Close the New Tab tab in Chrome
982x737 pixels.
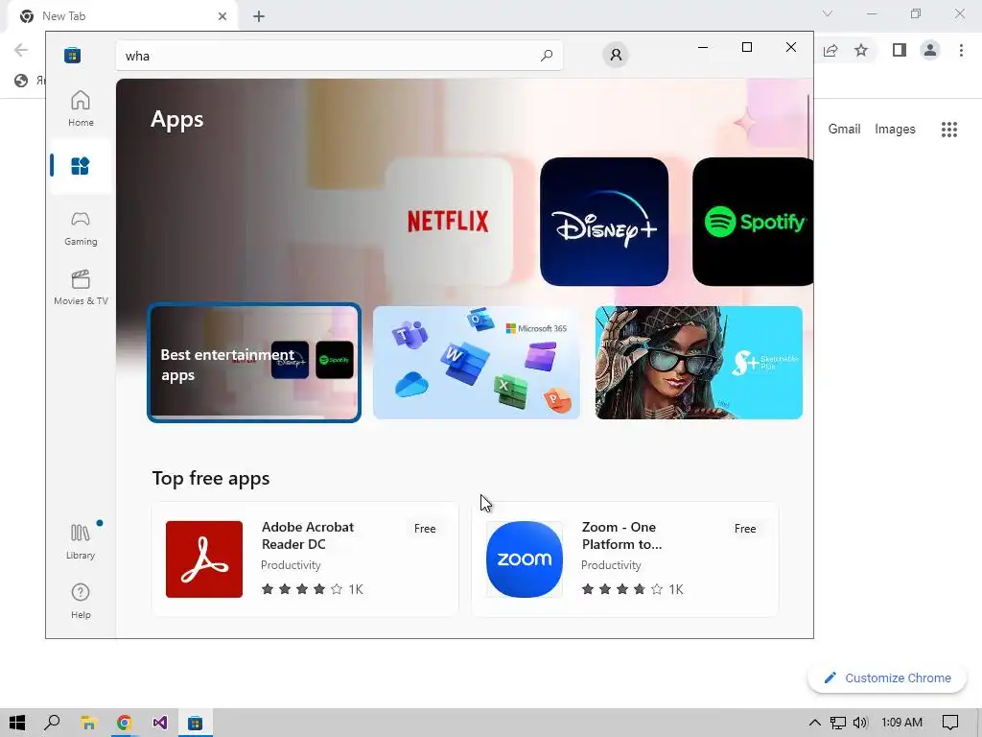222,16
